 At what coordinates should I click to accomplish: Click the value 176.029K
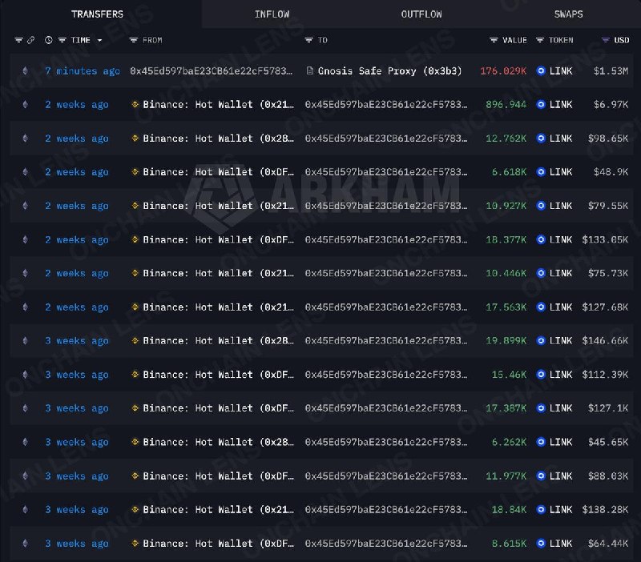(x=503, y=71)
